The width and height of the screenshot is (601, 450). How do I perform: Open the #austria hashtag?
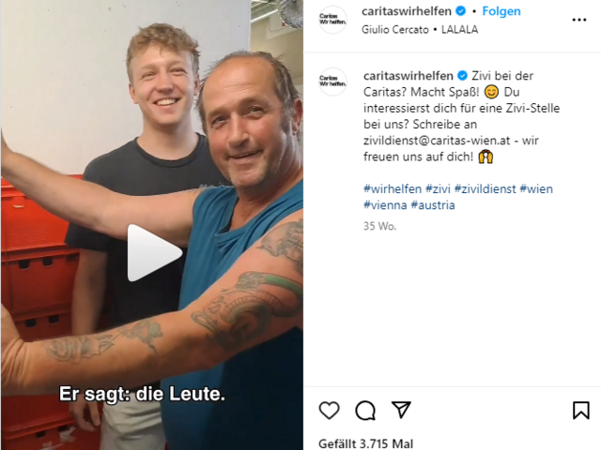point(433,205)
